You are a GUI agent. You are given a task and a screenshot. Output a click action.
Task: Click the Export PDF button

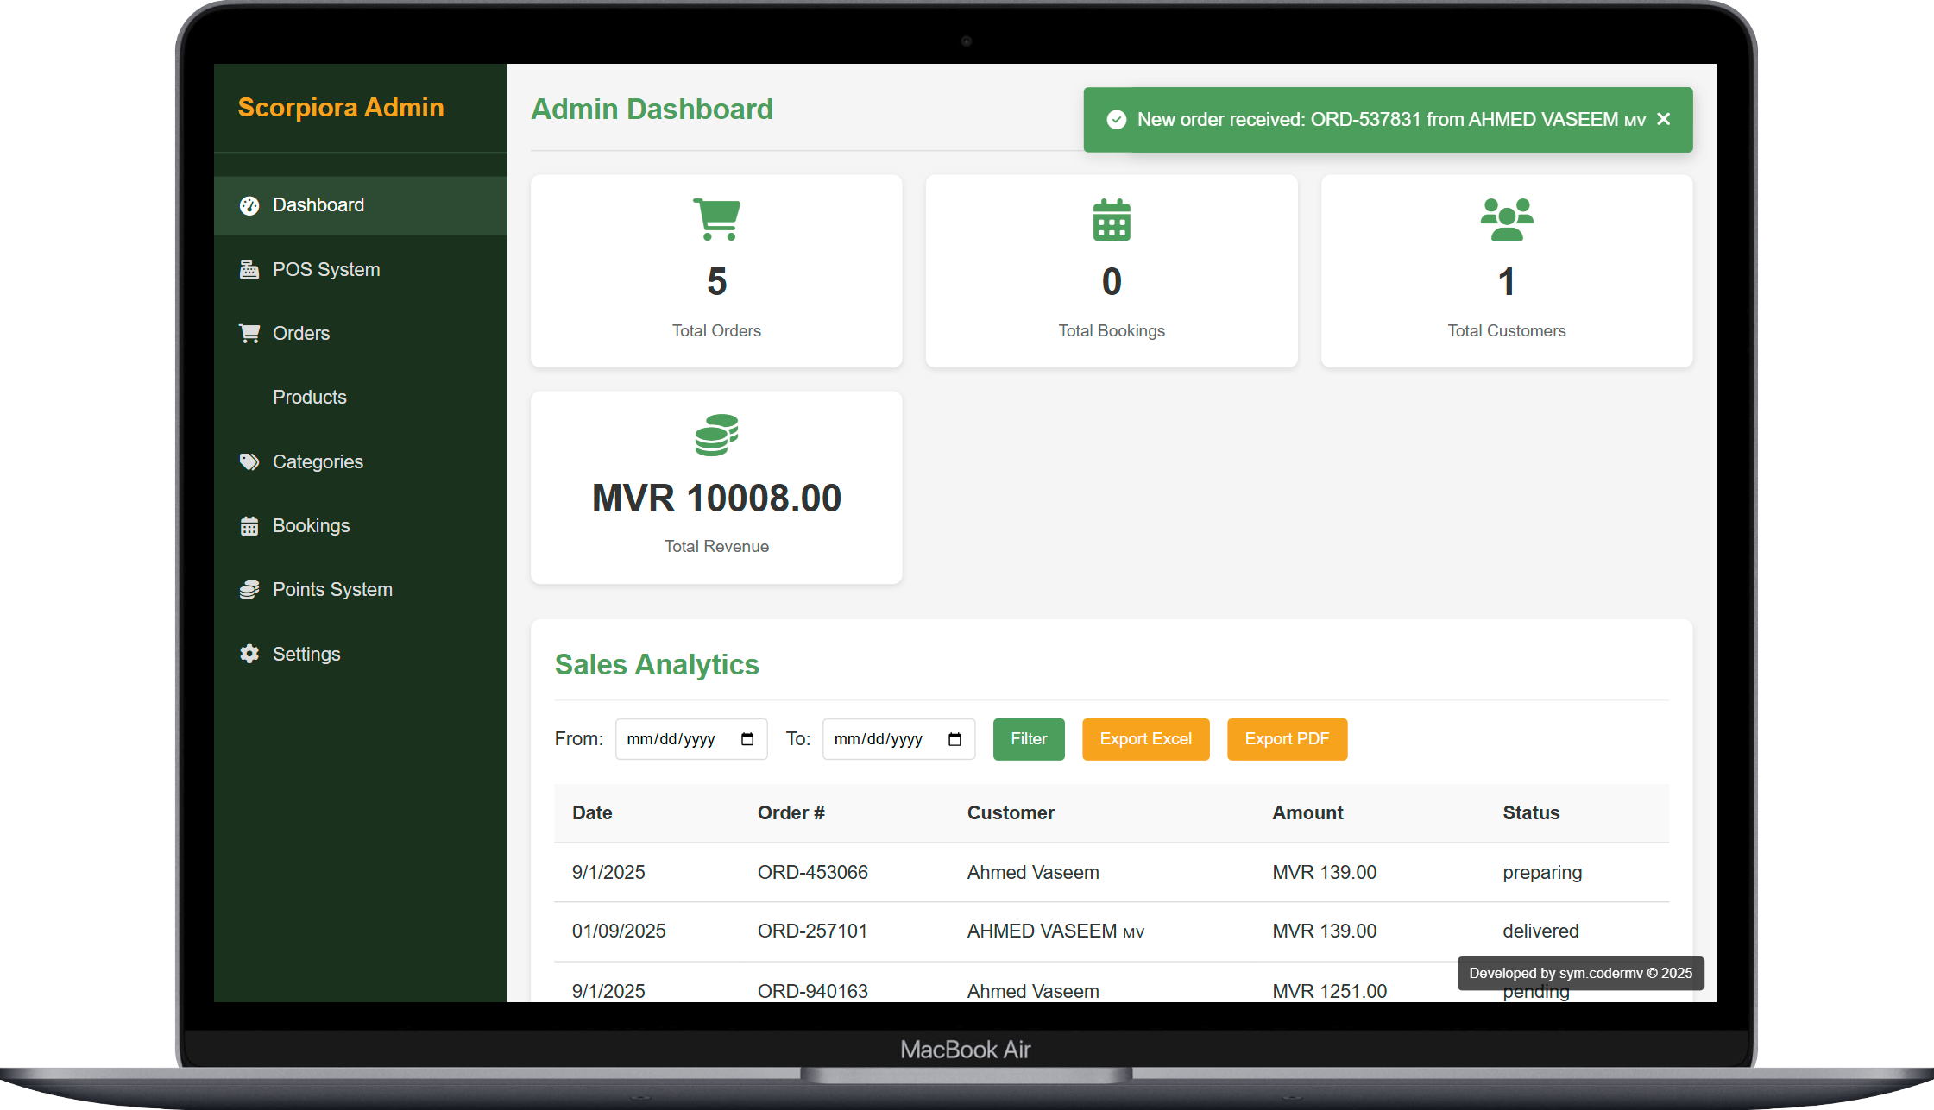click(x=1286, y=739)
